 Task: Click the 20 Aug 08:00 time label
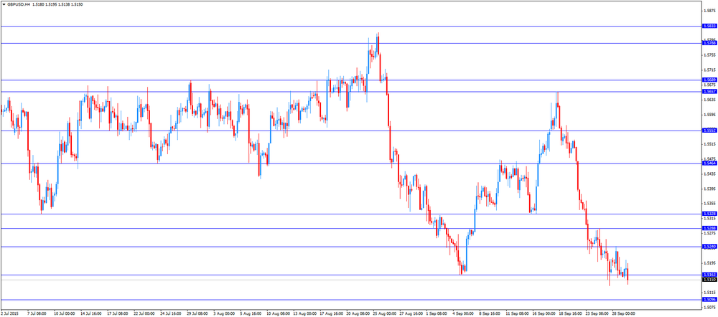[357, 314]
